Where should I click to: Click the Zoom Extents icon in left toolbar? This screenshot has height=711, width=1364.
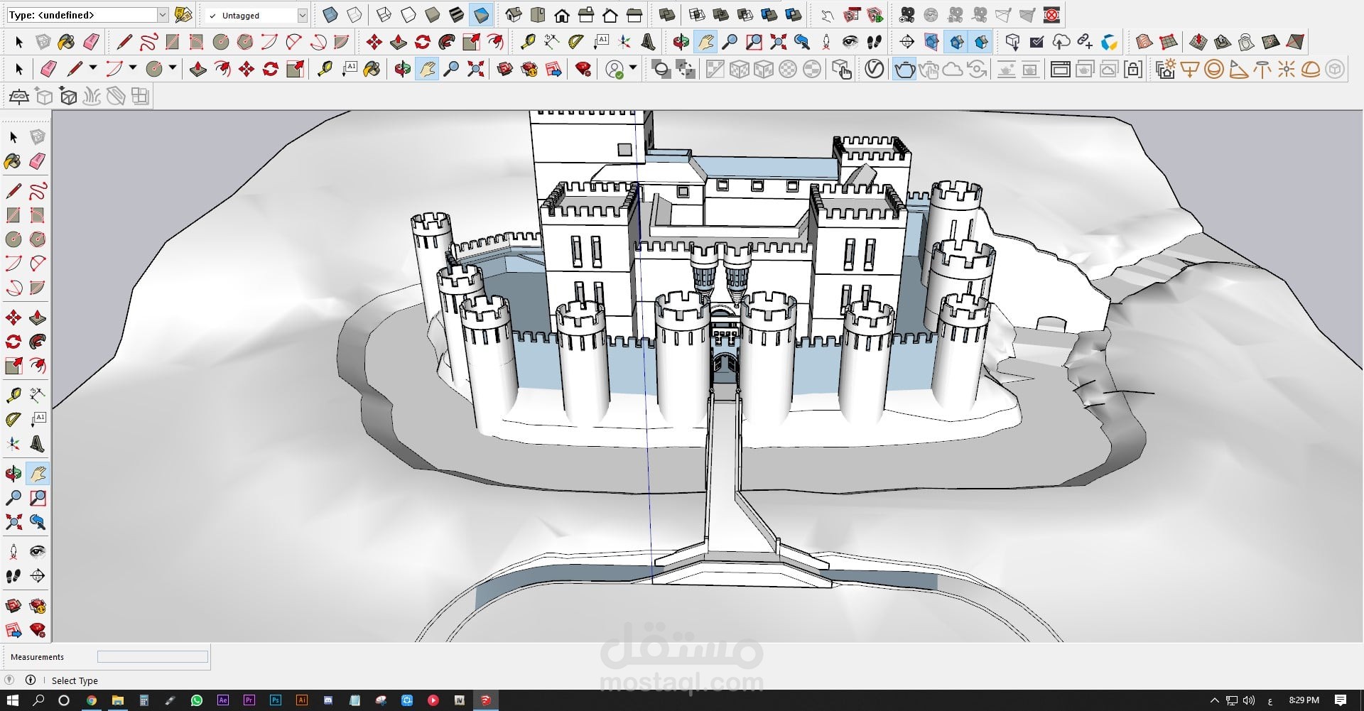(13, 523)
